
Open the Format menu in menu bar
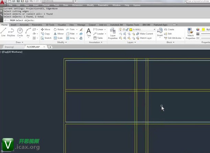(46, 5)
